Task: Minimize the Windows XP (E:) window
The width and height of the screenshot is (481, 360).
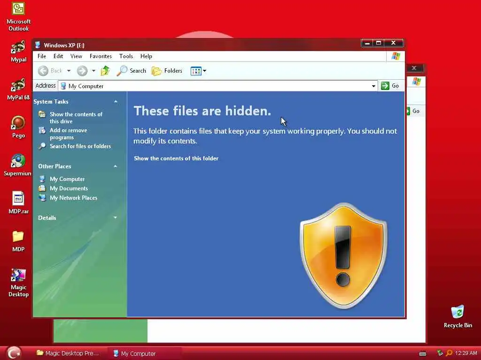Action: [x=367, y=43]
